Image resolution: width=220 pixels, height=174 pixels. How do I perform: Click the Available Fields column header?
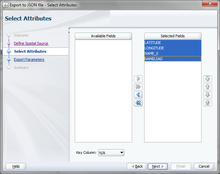[103, 36]
